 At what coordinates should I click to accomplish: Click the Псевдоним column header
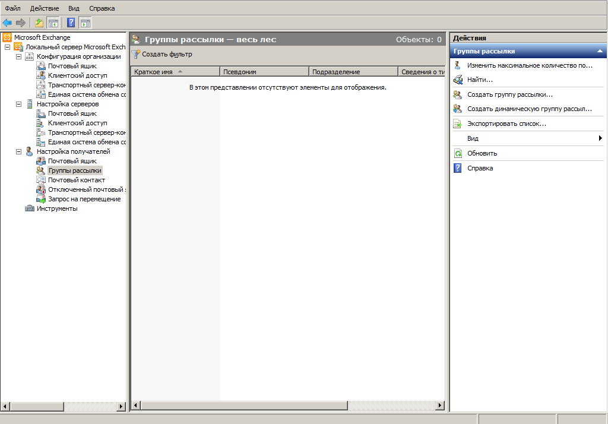[x=264, y=72]
